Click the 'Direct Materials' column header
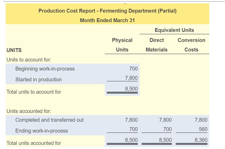Screen dimensions: 225x149 (x=157, y=45)
